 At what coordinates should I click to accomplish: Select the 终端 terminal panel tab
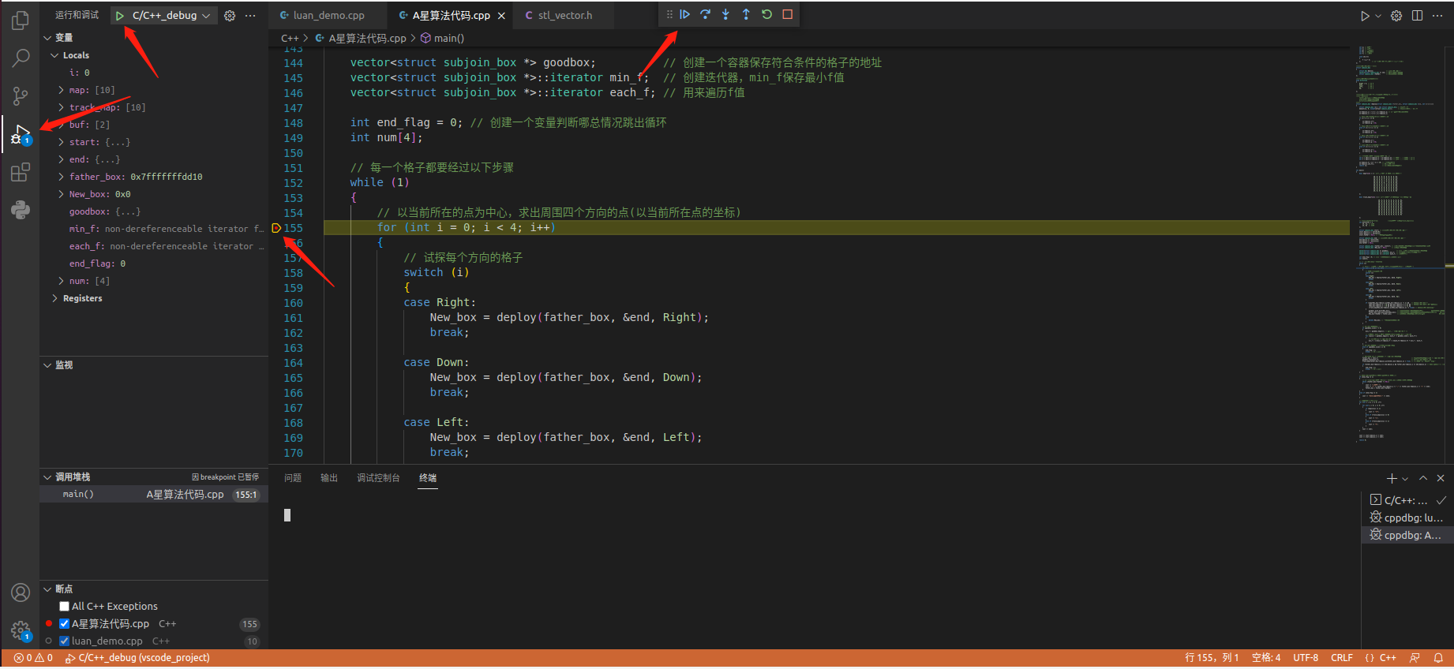tap(428, 478)
